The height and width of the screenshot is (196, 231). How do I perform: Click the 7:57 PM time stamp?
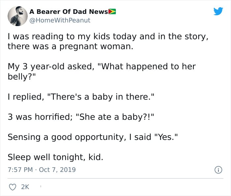20,170
